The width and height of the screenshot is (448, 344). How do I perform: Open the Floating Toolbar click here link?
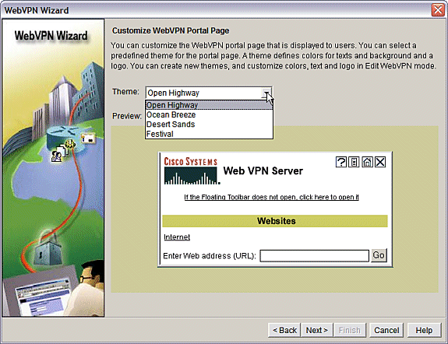[271, 197]
